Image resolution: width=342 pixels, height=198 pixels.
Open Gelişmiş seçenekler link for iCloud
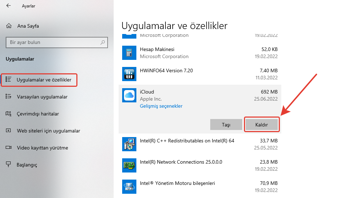point(161,106)
